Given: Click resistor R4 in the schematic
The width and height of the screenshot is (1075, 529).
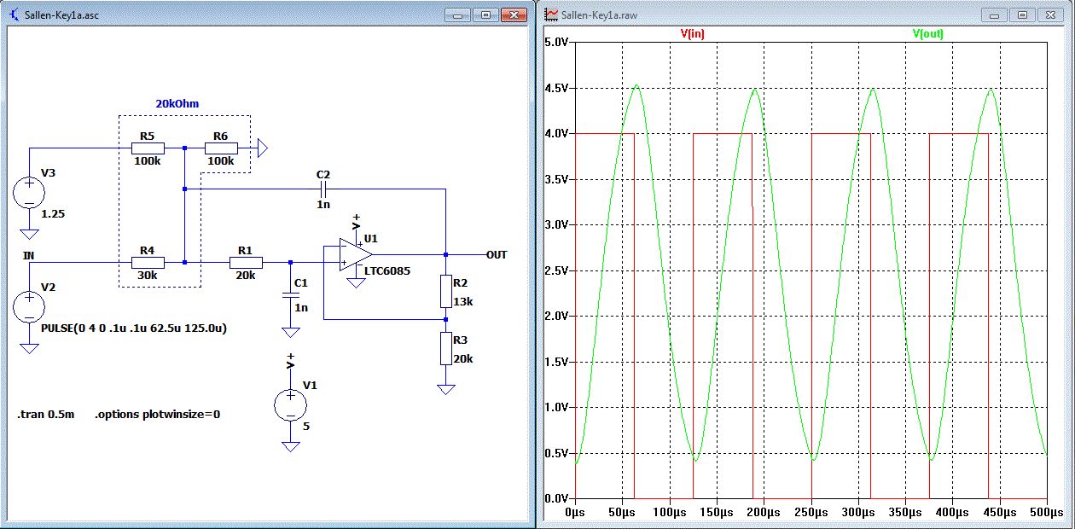Looking at the screenshot, I should (x=147, y=262).
